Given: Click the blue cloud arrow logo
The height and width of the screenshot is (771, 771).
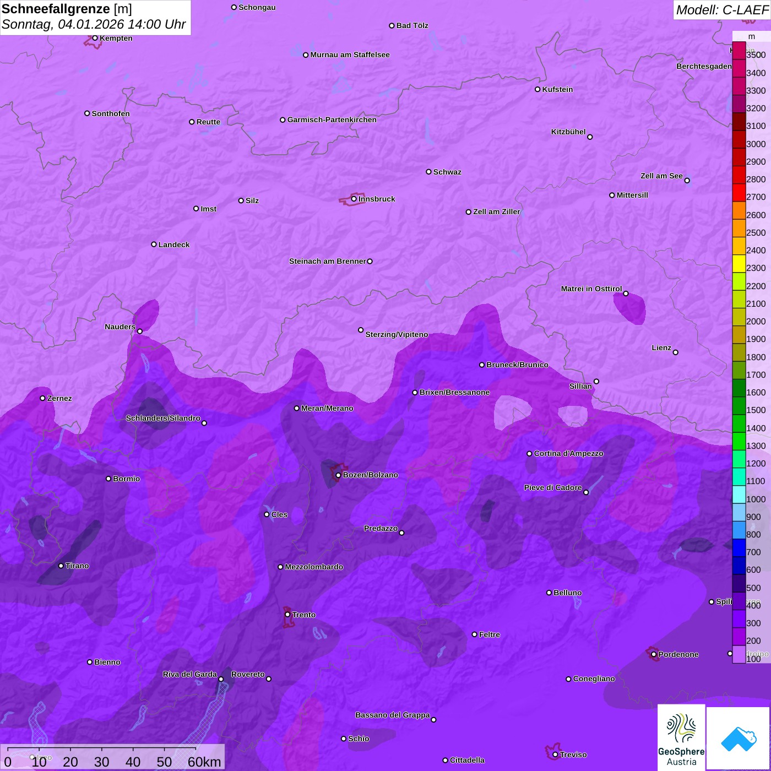Looking at the screenshot, I should click(x=739, y=739).
